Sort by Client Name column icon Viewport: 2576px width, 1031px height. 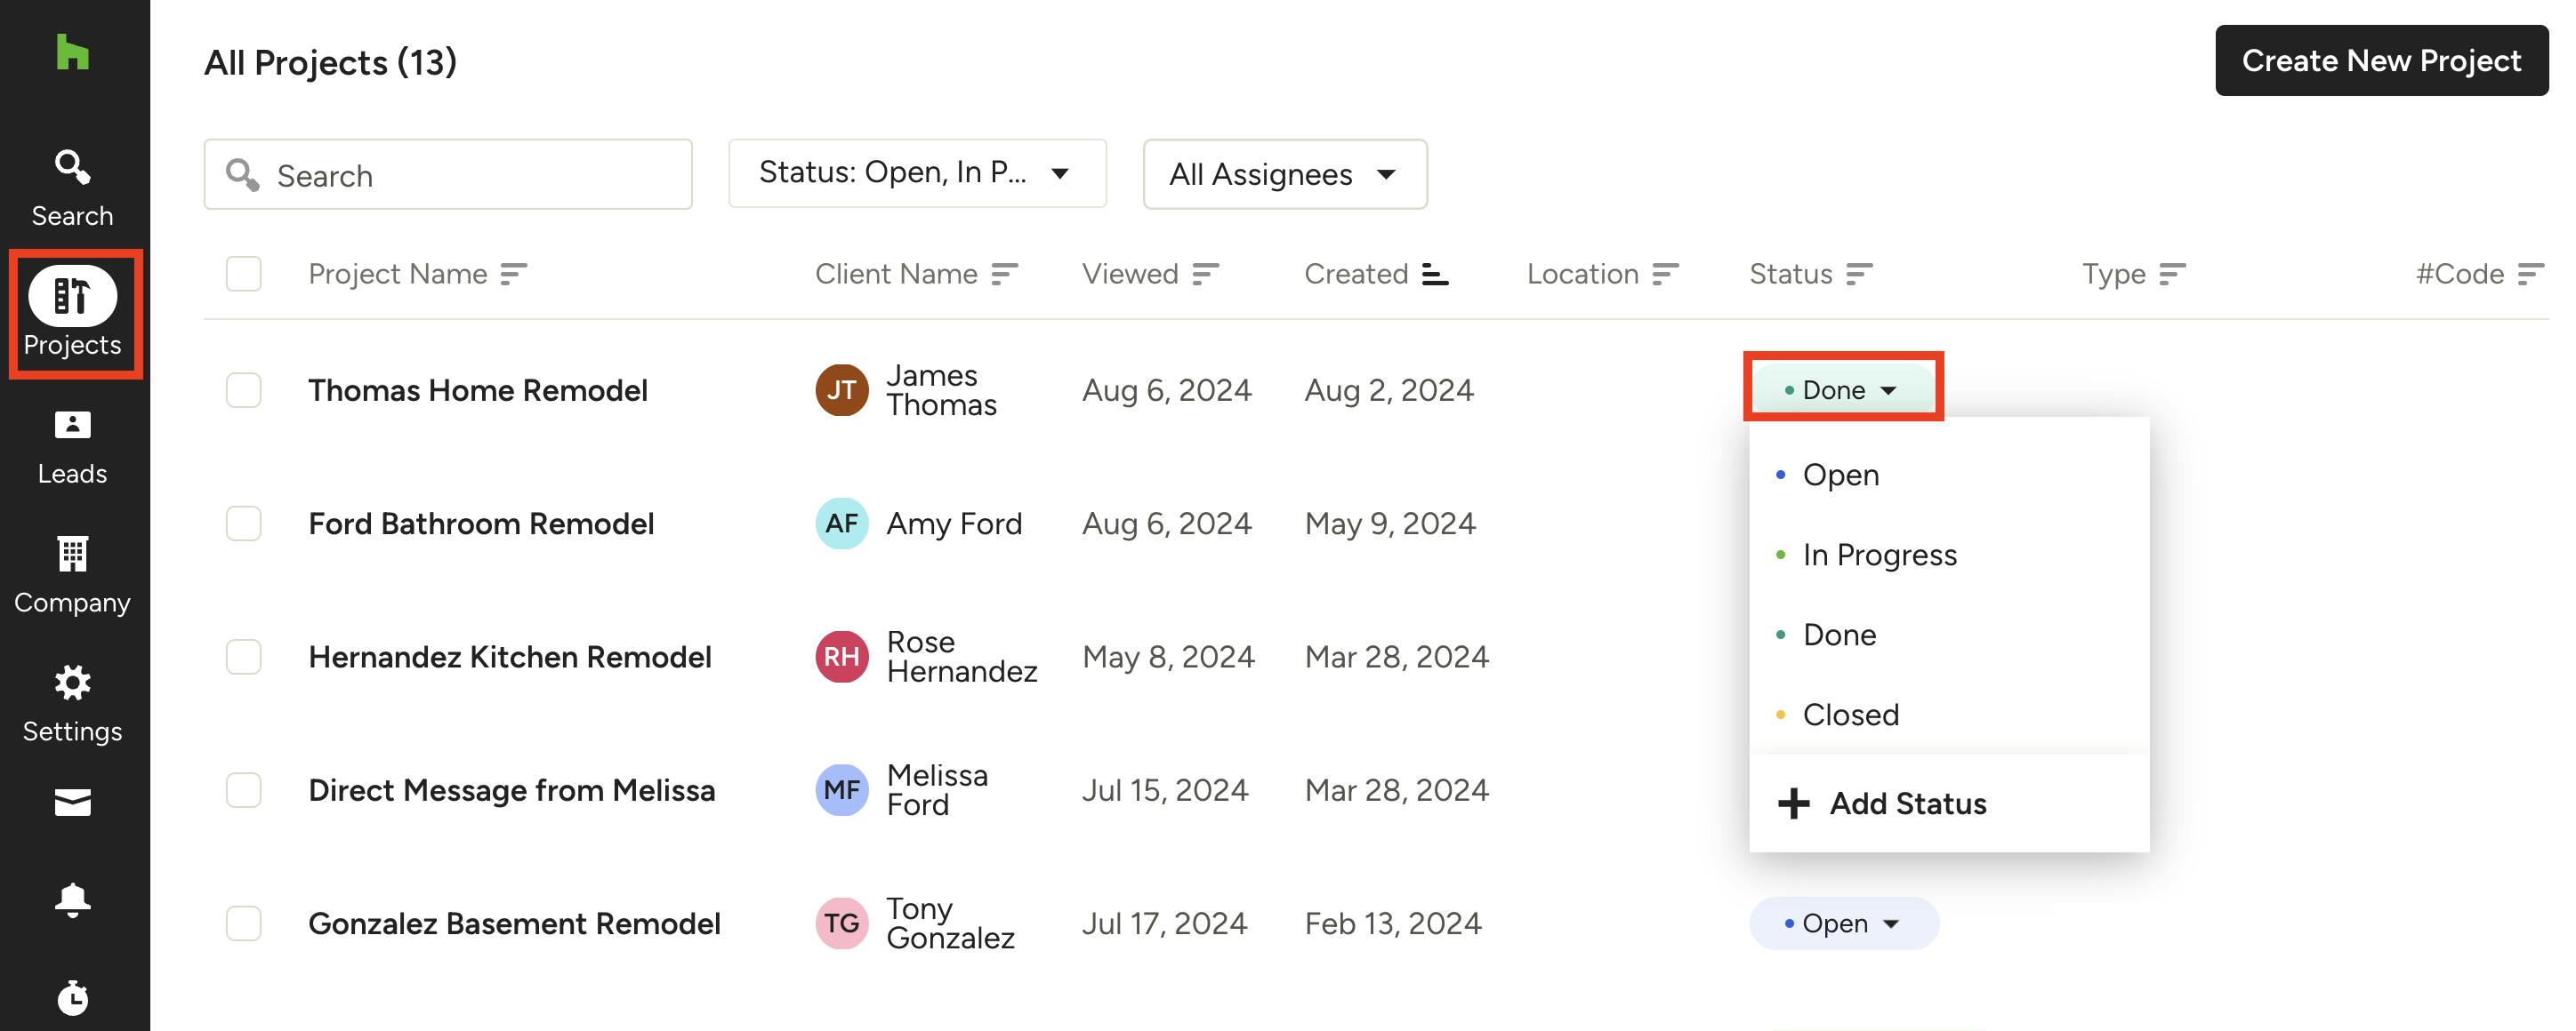(x=1005, y=274)
